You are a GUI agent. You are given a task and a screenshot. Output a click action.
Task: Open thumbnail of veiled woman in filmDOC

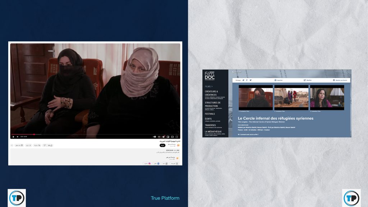256,98
